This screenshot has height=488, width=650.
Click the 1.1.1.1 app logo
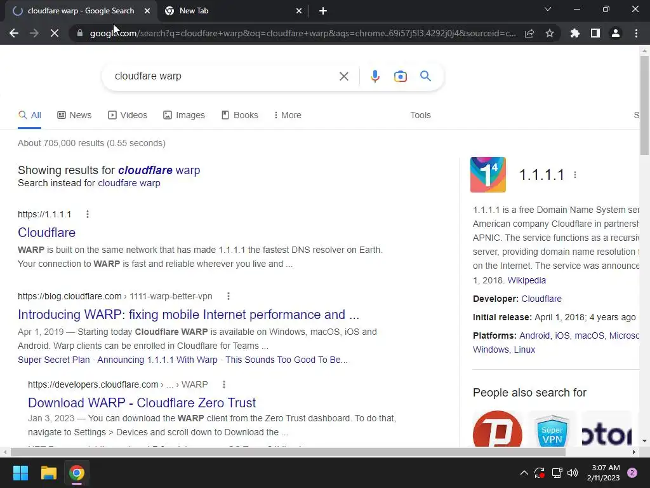[x=488, y=175]
